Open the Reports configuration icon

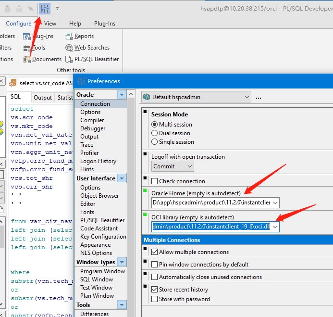pos(69,36)
